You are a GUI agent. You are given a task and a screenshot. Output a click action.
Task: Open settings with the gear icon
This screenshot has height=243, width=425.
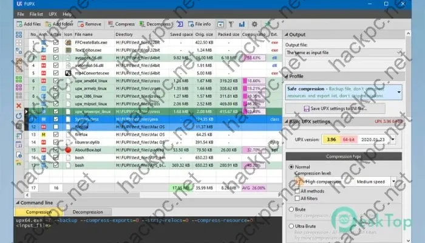coord(254,24)
